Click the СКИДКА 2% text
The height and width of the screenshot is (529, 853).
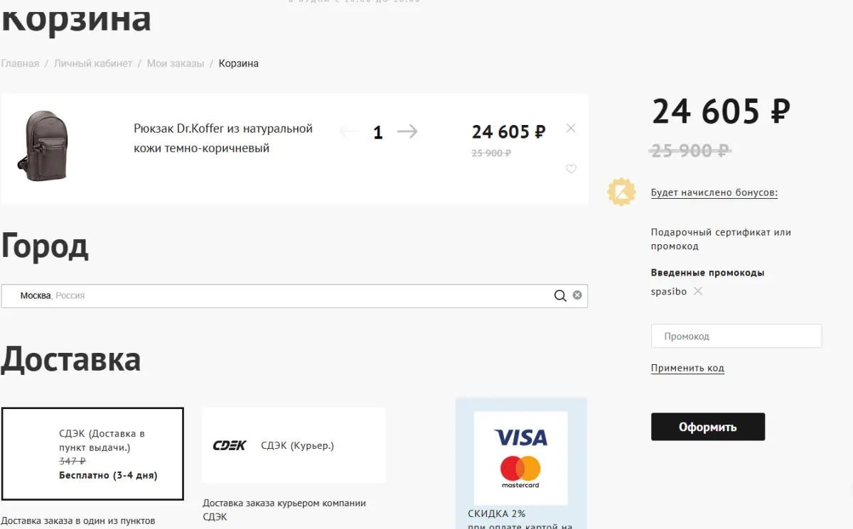pos(497,513)
